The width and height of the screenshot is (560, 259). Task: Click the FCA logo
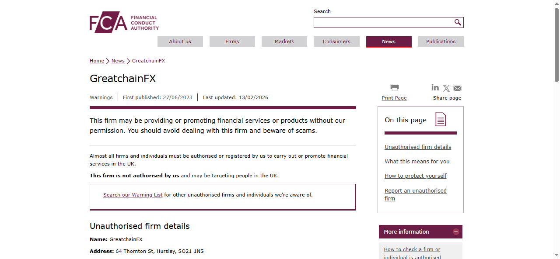coord(124,22)
